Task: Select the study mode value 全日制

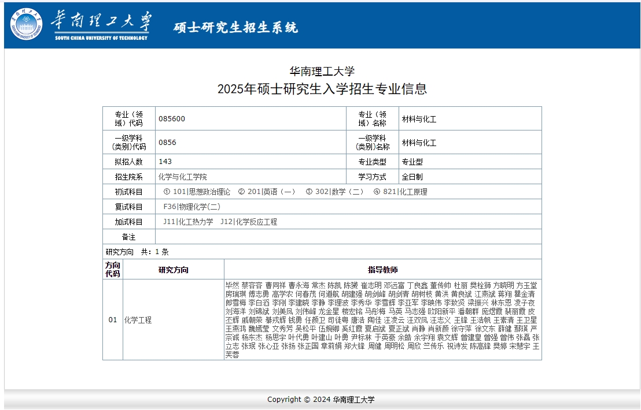Action: (412, 177)
